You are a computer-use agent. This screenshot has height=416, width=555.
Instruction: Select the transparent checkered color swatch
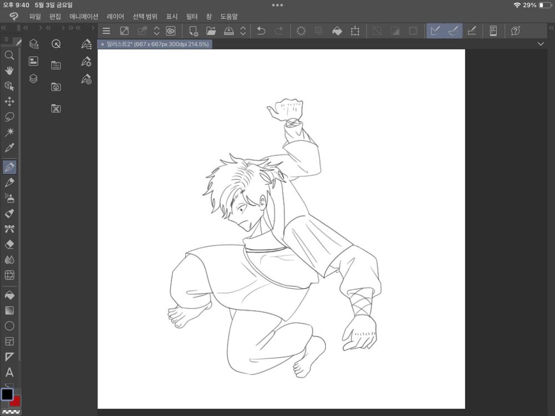[x=11, y=412]
